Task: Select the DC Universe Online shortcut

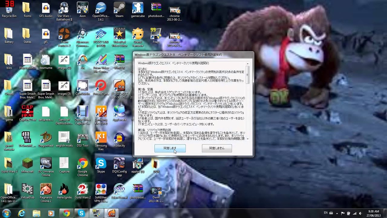Action: (46, 167)
